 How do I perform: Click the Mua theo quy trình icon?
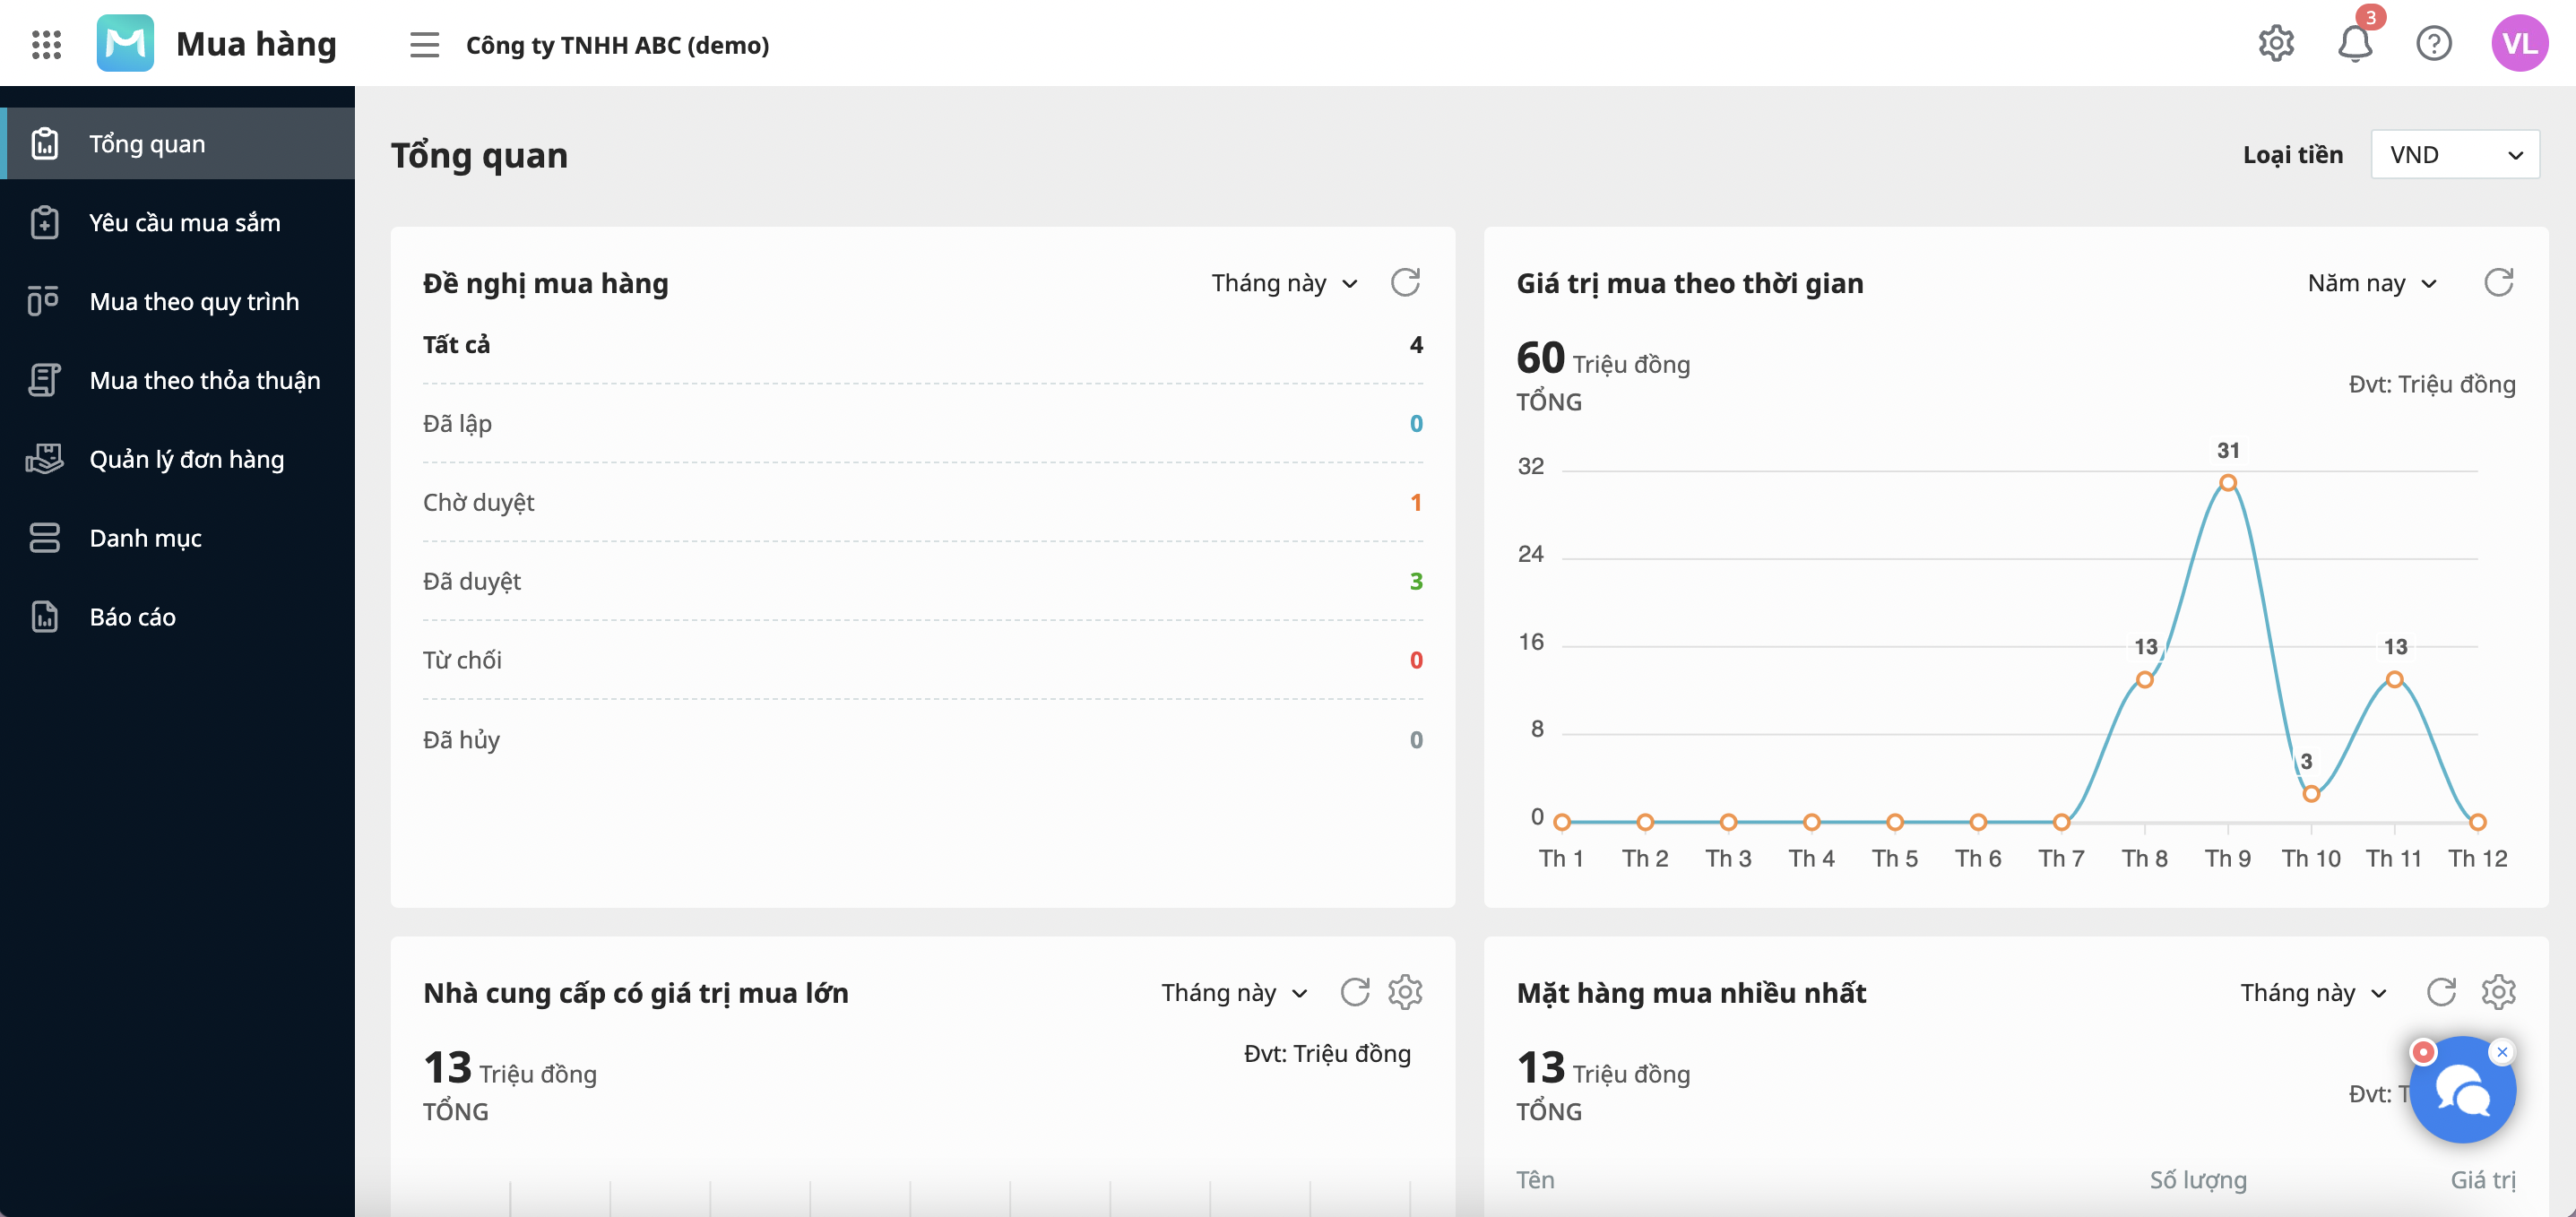click(44, 301)
